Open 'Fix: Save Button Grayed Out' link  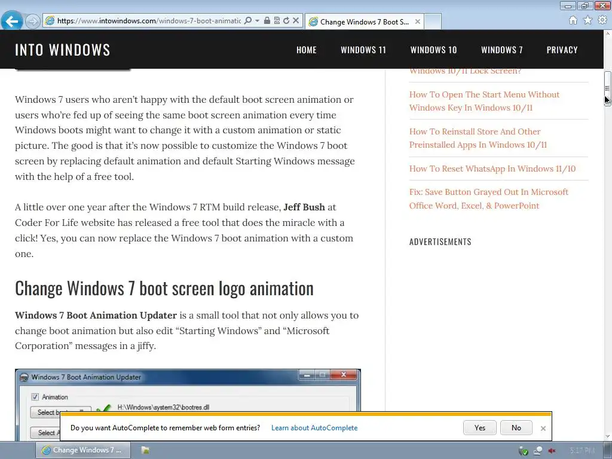[489, 198]
